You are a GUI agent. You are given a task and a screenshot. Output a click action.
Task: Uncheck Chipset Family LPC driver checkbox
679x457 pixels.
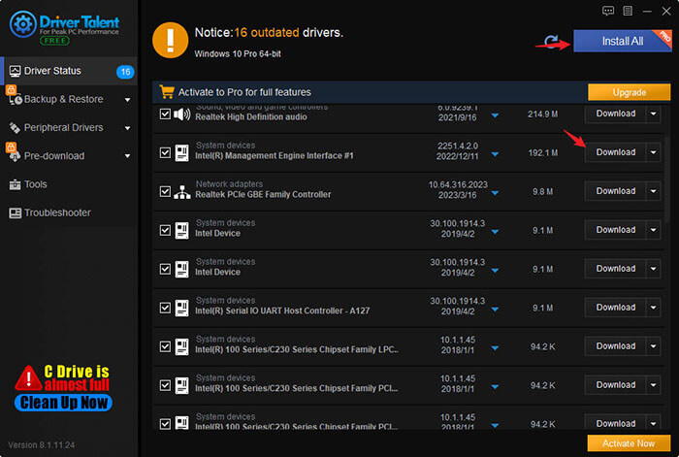[x=165, y=346]
